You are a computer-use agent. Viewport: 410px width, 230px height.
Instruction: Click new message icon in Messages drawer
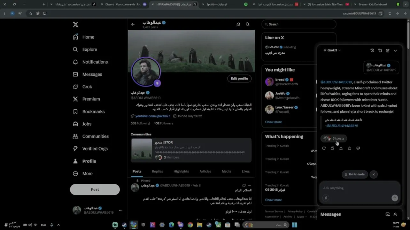(387, 214)
